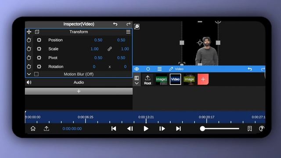The image size is (281, 158).
Task: Edit the Position Y value 0.50
Action: tap(121, 40)
